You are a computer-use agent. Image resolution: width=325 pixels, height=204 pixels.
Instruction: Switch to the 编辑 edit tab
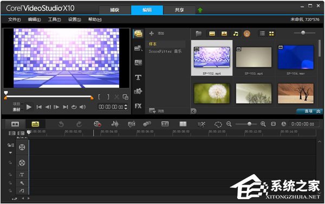tap(147, 10)
